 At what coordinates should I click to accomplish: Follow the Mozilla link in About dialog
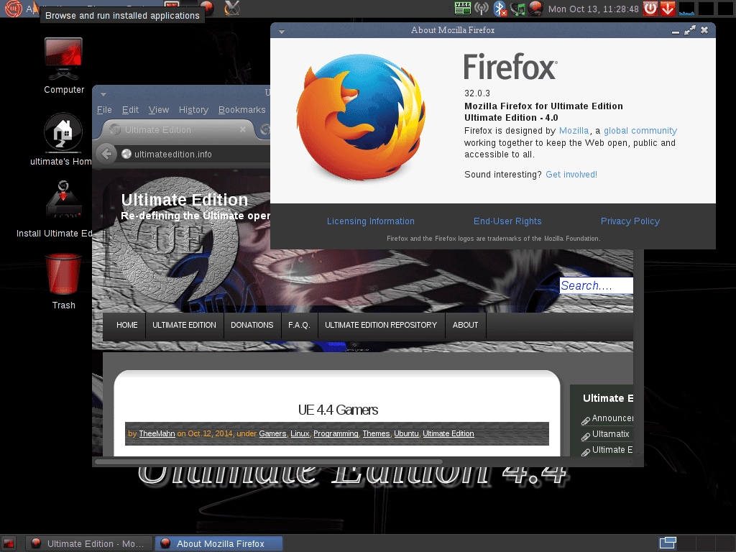point(574,131)
